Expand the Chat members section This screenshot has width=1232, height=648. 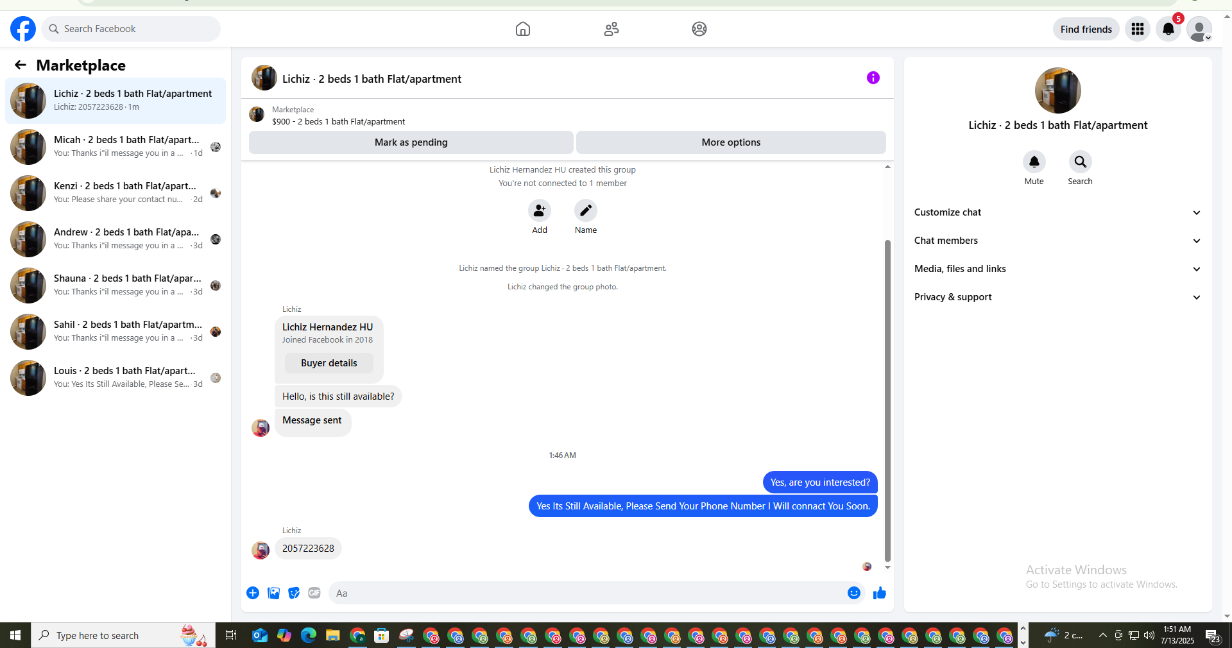point(1057,241)
